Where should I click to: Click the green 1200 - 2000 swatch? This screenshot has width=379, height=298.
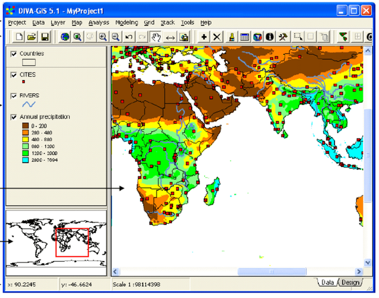(25, 153)
